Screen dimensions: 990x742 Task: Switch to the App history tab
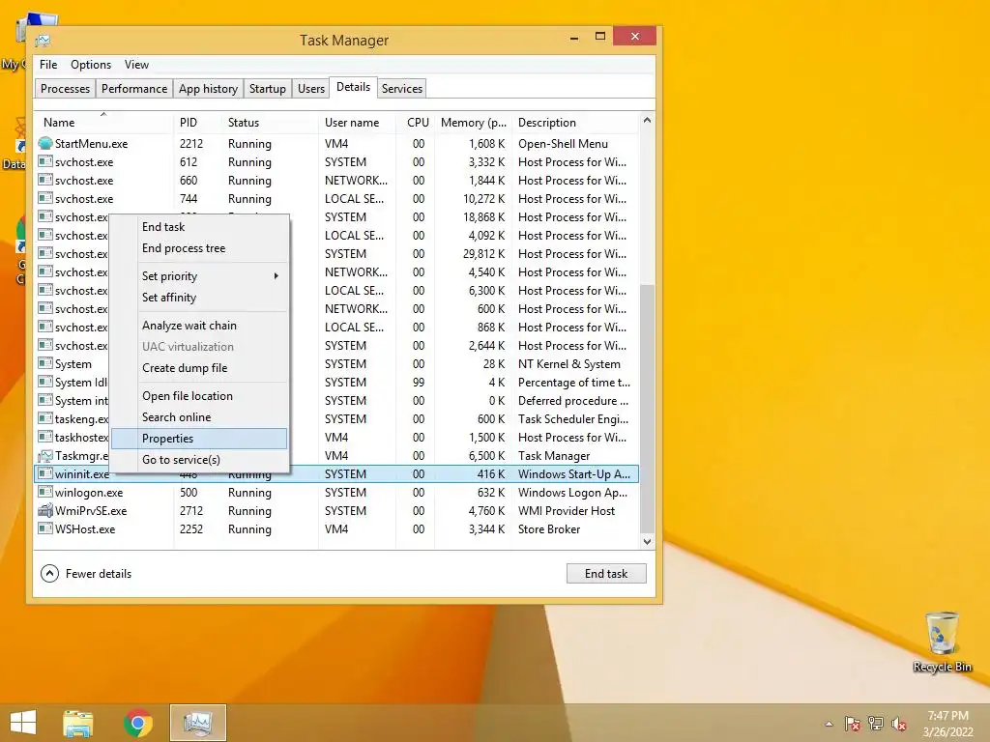click(x=209, y=88)
